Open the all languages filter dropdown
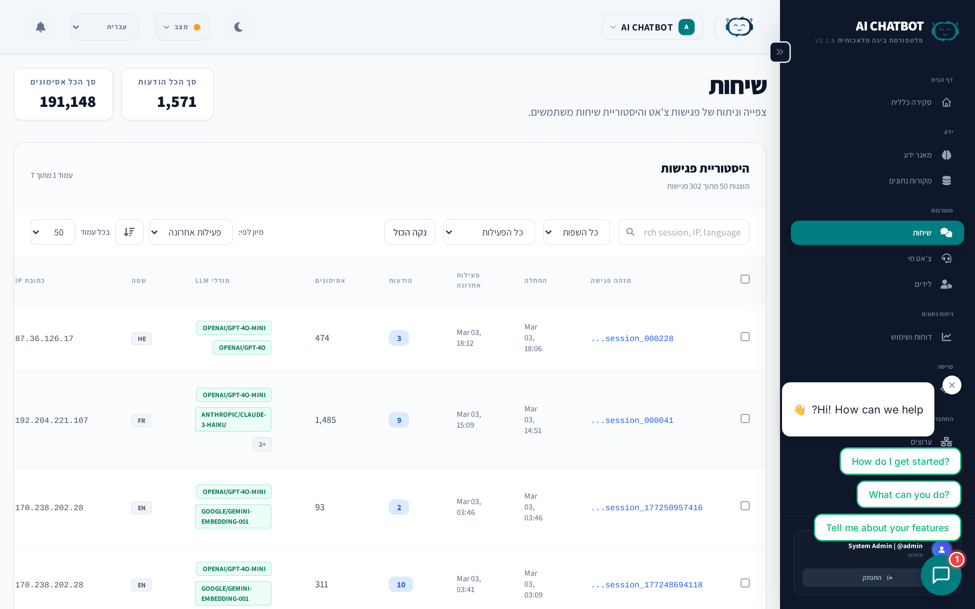 576,232
